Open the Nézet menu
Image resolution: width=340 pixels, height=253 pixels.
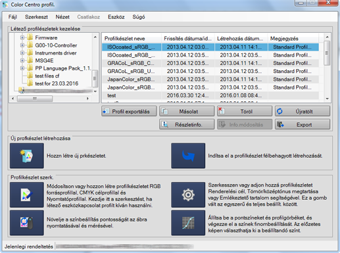pyautogui.click(x=62, y=17)
